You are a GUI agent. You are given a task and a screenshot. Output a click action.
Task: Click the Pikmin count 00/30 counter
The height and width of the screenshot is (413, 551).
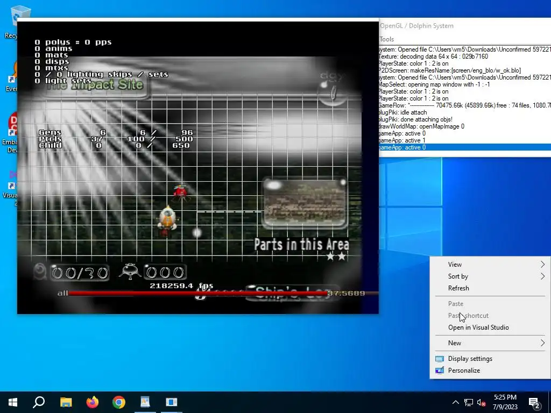[x=80, y=273]
